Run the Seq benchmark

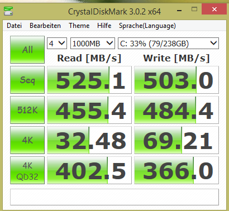pos(27,80)
